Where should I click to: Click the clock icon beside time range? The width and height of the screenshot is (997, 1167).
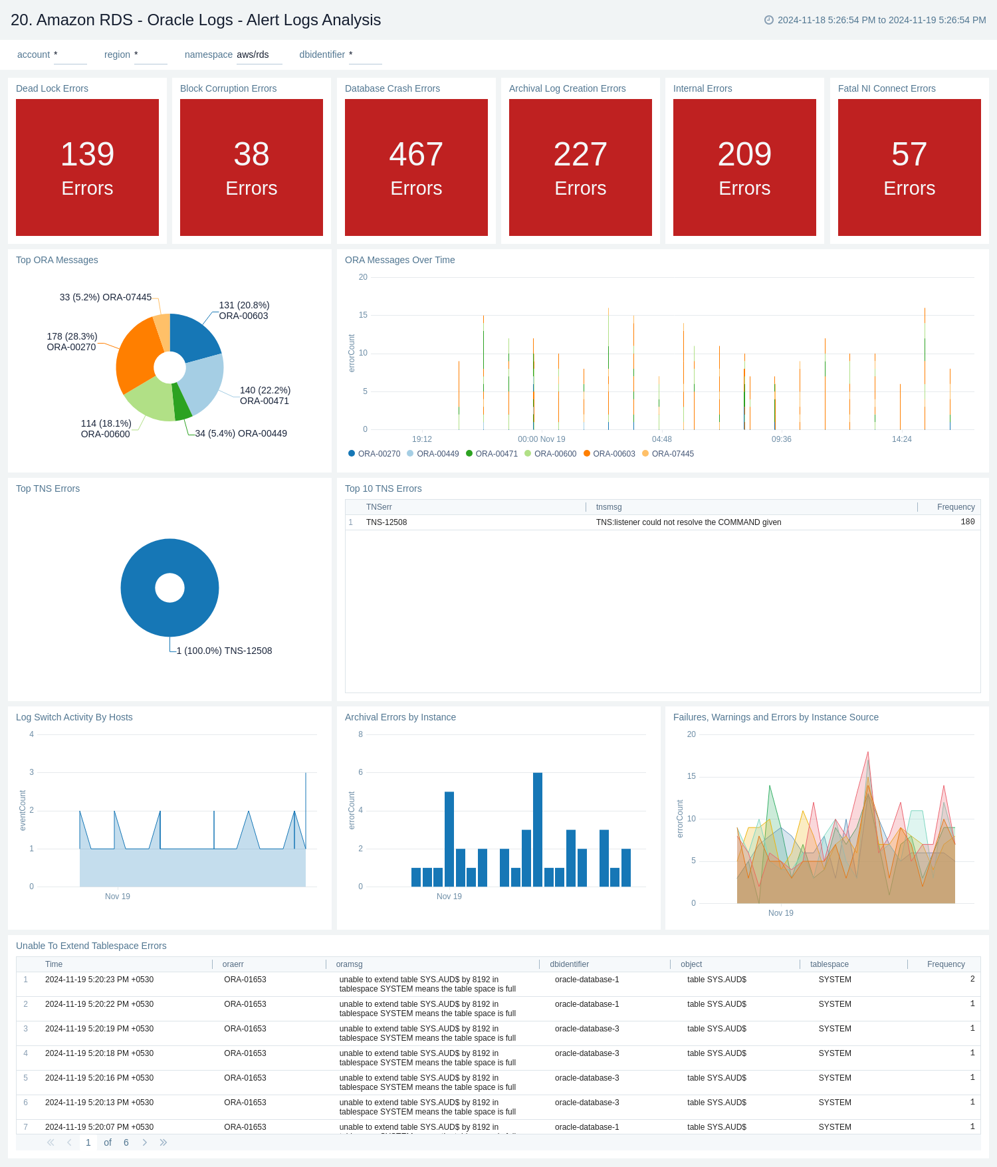tap(768, 20)
